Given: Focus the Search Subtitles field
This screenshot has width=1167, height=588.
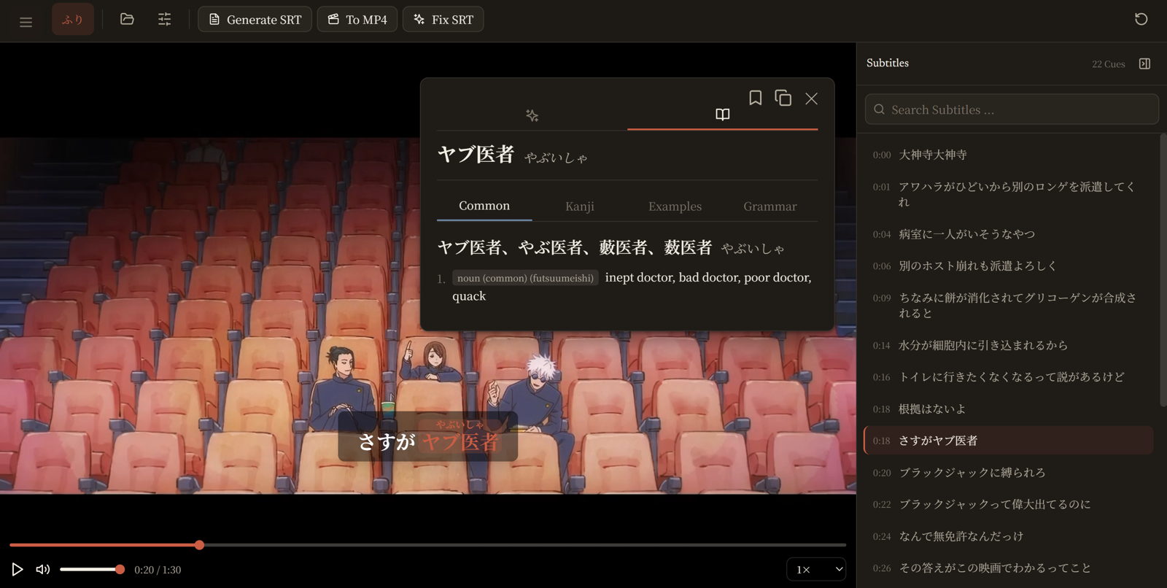Looking at the screenshot, I should click(x=1012, y=109).
